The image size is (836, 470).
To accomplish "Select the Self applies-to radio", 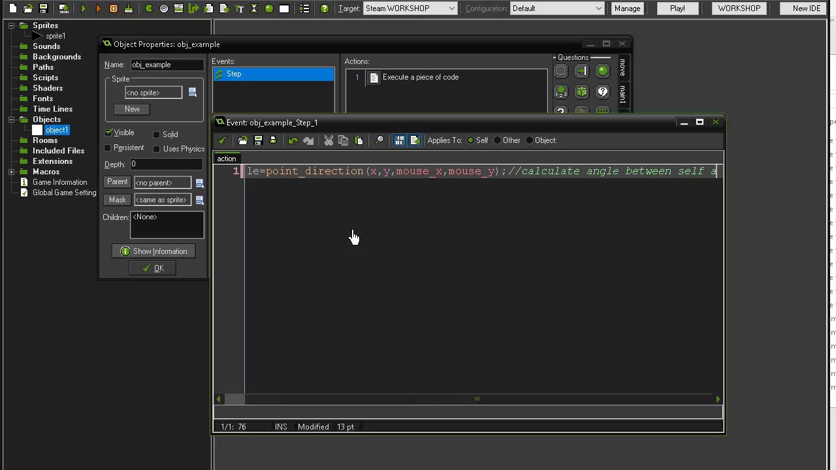I will pyautogui.click(x=470, y=140).
